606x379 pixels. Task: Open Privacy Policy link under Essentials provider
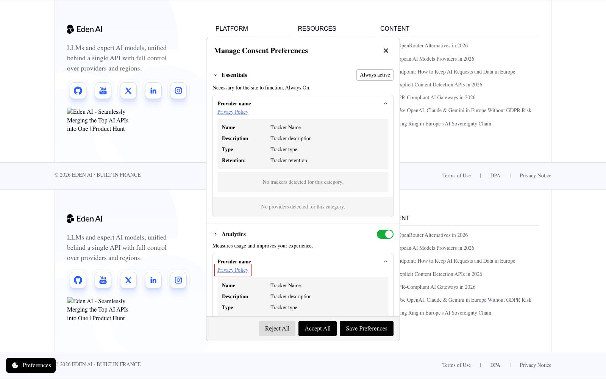pyautogui.click(x=233, y=112)
